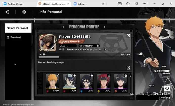
Task: Open the emulator three-dots more menu
Action: tap(144, 4)
